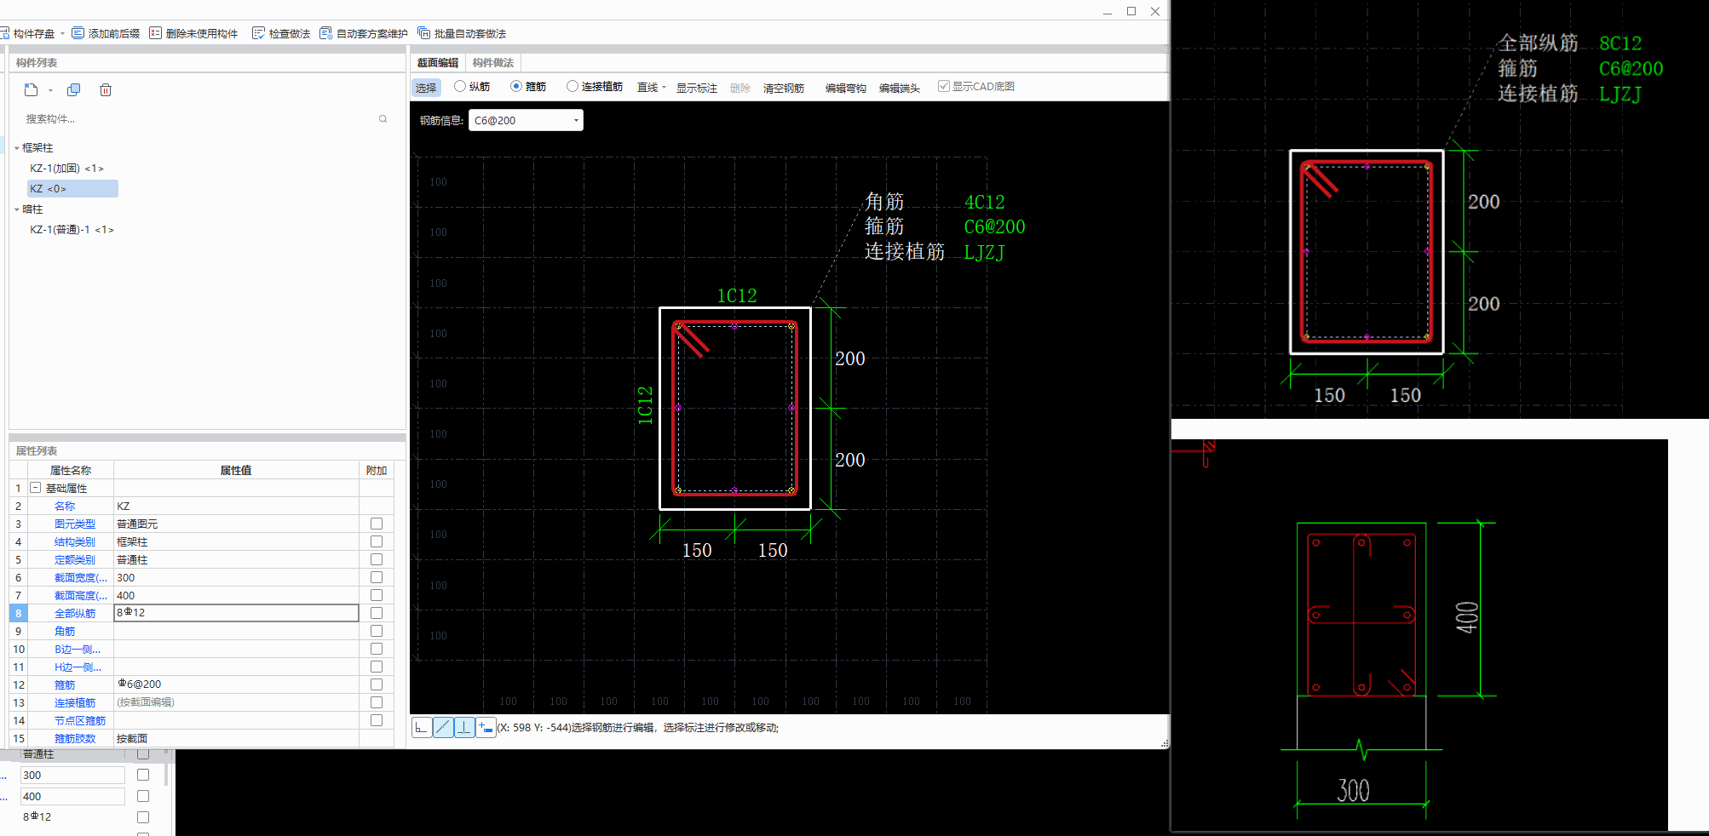The height and width of the screenshot is (836, 1709).
Task: Click the 1C12 top edge rebar label
Action: (x=737, y=295)
